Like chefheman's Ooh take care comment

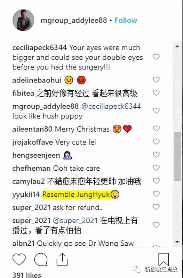point(156,167)
